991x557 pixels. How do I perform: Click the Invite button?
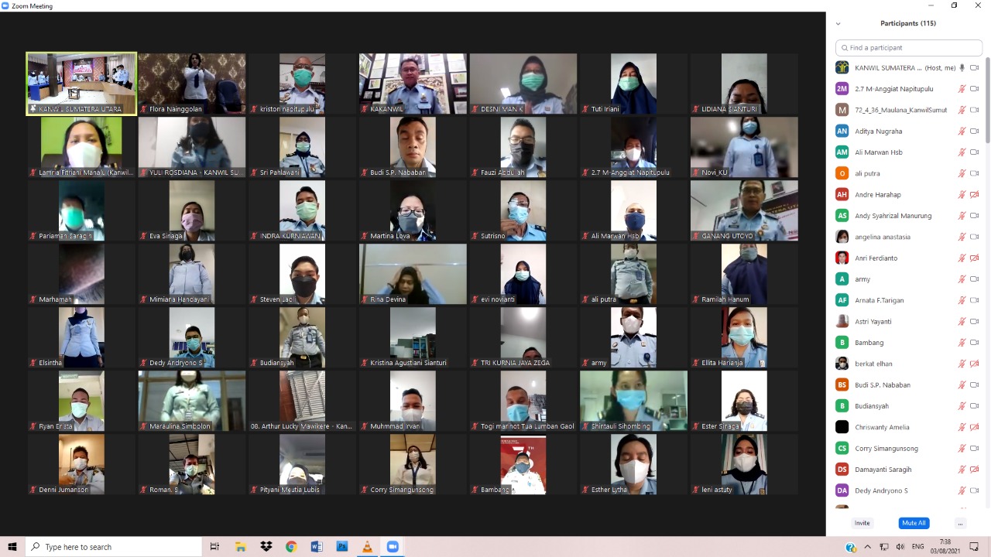pyautogui.click(x=862, y=524)
